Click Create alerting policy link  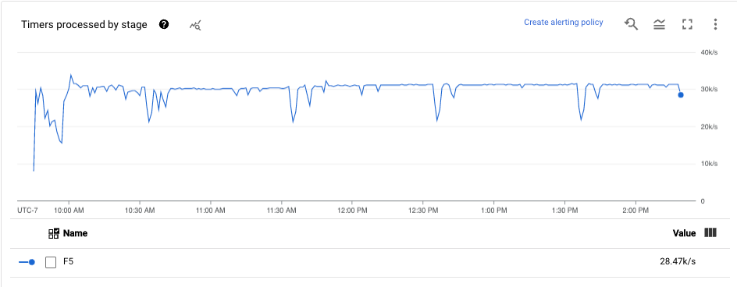click(x=564, y=22)
